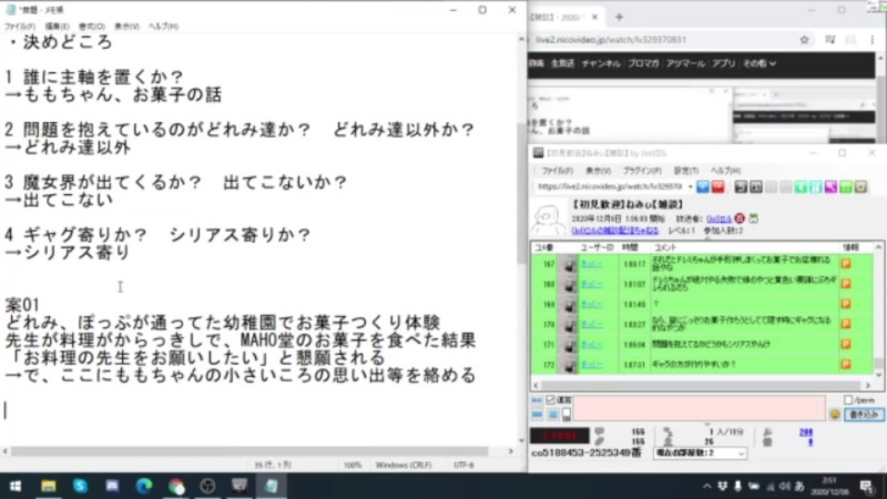Open Microsoft Edge from the taskbar
Viewport: 887px width, 499px height.
pyautogui.click(x=144, y=486)
